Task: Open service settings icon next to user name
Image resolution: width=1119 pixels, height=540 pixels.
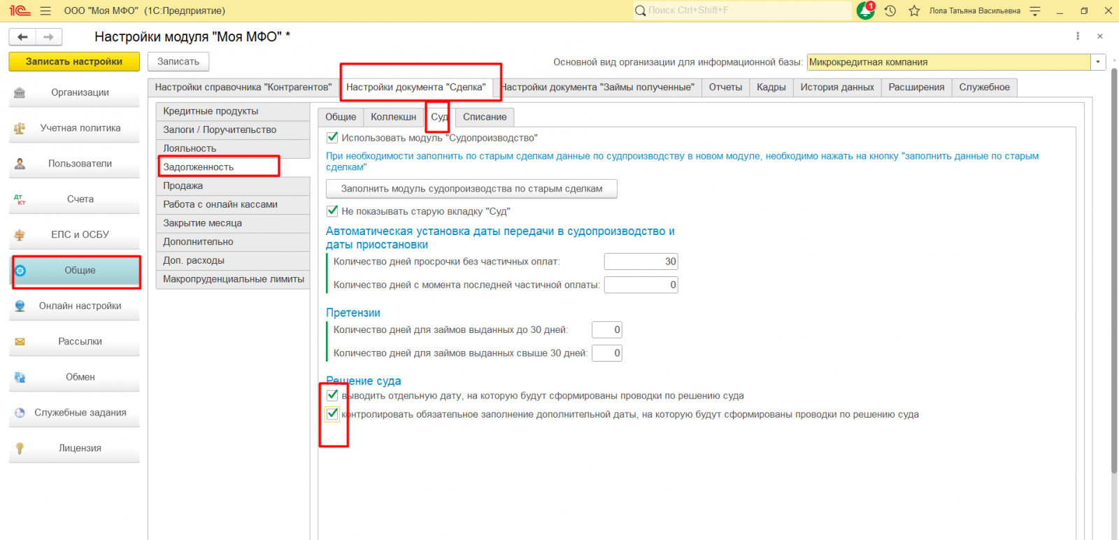Action: 1035,10
